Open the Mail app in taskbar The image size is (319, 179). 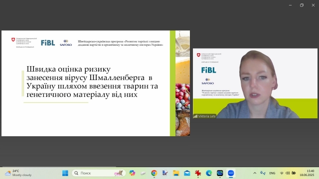pos(187,173)
